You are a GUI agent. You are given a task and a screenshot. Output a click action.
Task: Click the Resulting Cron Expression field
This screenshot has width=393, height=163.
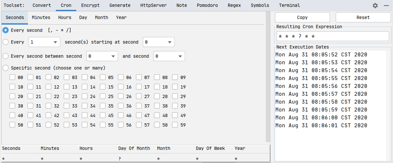[x=333, y=36]
